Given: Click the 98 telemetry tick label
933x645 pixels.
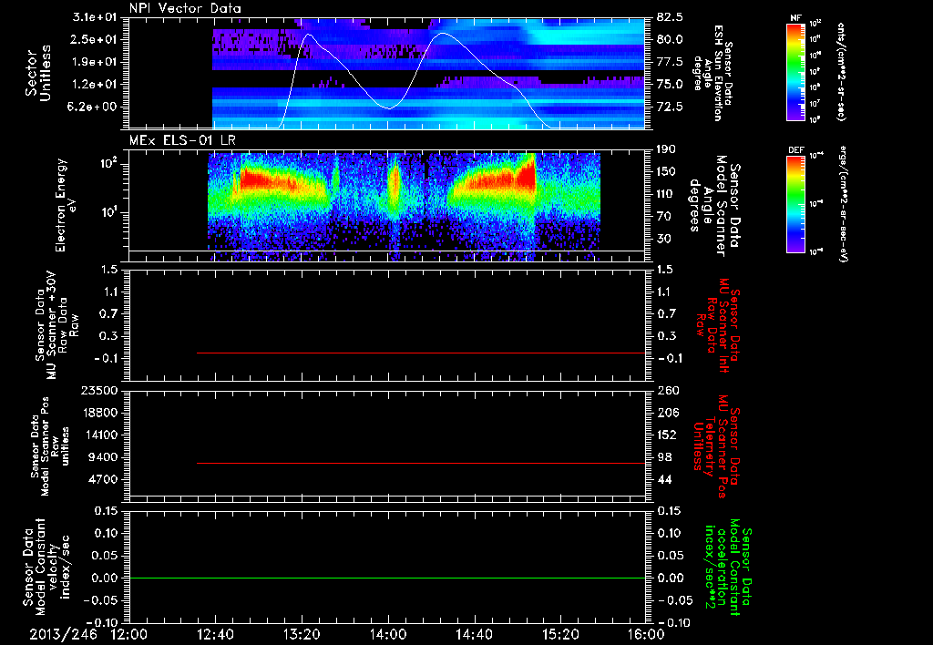Looking at the screenshot, I should point(664,457).
